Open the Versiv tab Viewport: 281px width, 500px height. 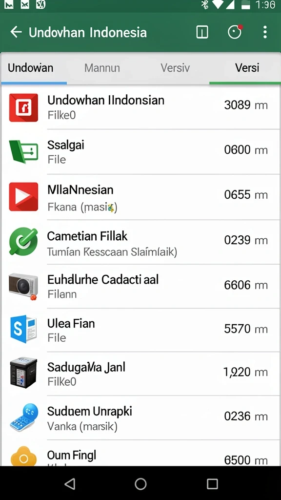tap(175, 68)
